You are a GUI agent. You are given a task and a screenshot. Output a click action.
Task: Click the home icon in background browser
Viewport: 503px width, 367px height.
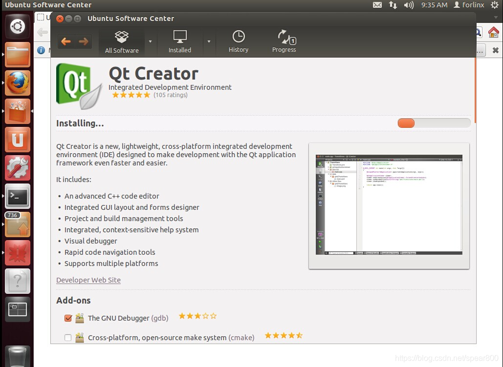click(494, 32)
